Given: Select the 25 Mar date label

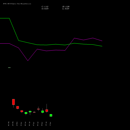Looking at the screenshot, I should tap(17, 123).
